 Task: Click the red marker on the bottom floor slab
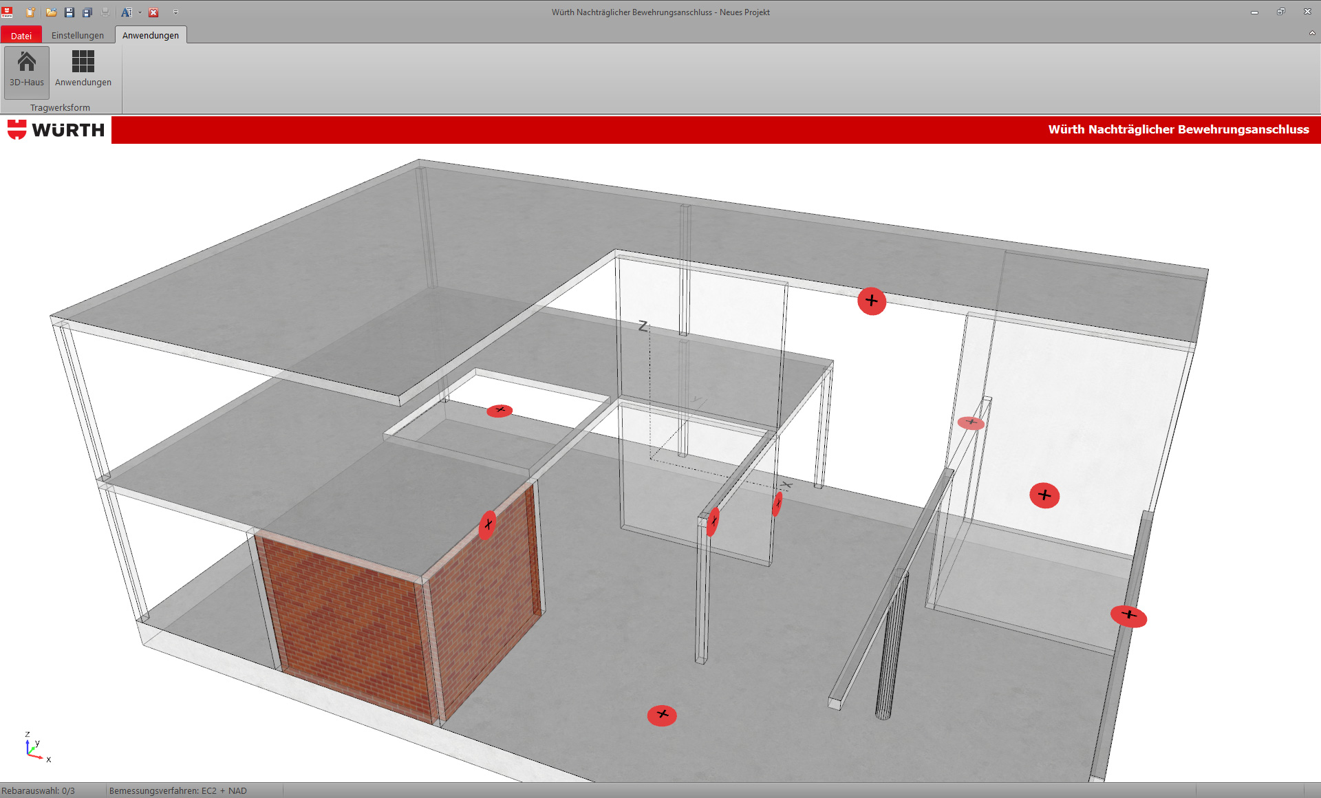click(662, 715)
